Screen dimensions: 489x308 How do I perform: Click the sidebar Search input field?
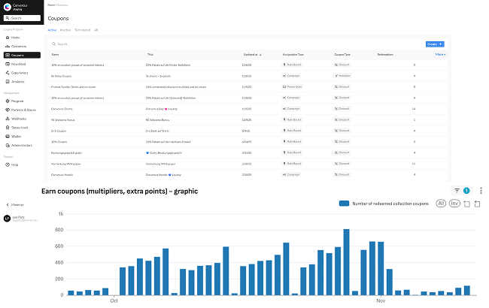pyautogui.click(x=22, y=18)
